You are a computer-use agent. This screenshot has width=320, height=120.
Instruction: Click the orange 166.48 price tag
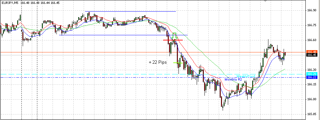click(x=312, y=52)
